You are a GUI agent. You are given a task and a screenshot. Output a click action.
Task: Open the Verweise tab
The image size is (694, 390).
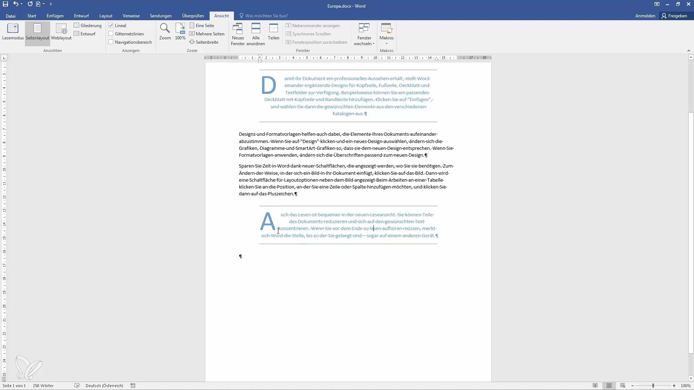coord(131,16)
